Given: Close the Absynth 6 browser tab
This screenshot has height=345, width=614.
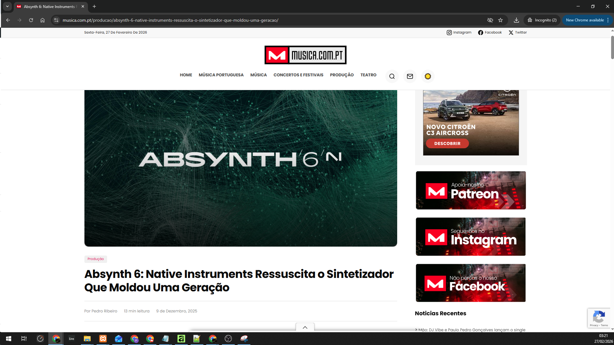Looking at the screenshot, I should 83,6.
